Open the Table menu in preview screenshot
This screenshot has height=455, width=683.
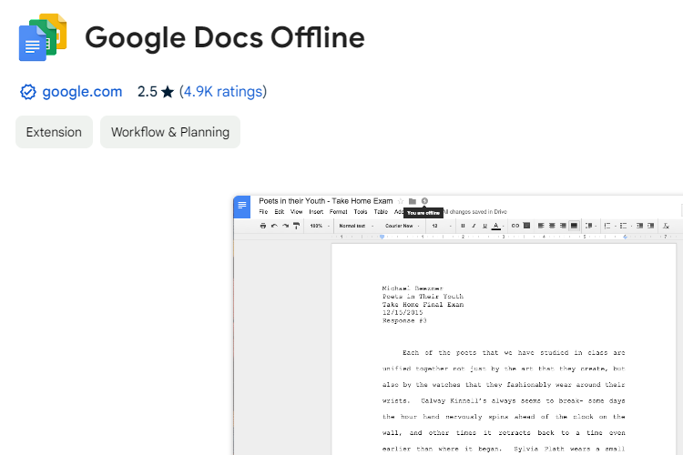pos(381,212)
